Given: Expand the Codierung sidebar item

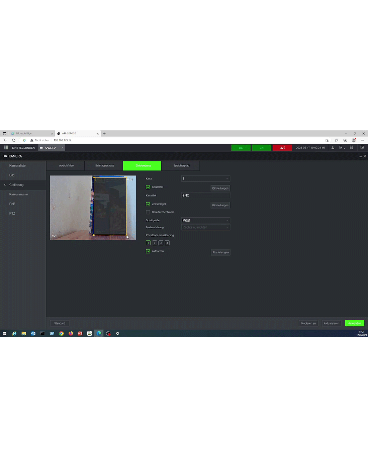Looking at the screenshot, I should coord(16,185).
